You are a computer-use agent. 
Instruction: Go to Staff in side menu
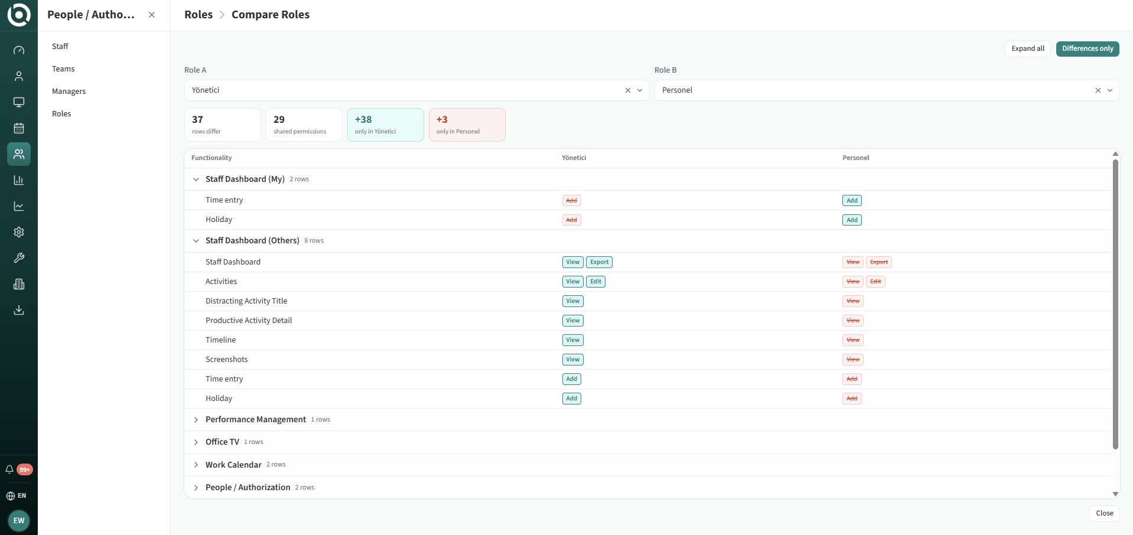pos(60,46)
